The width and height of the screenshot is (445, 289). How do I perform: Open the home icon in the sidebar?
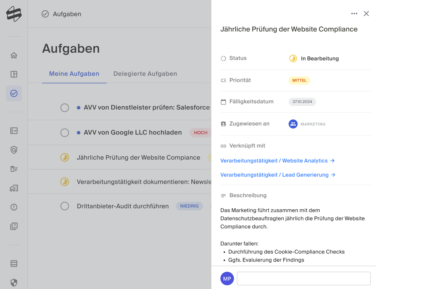[x=14, y=55]
